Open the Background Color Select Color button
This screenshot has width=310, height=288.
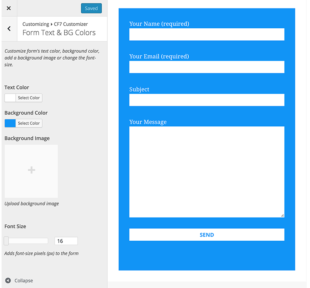click(x=29, y=123)
